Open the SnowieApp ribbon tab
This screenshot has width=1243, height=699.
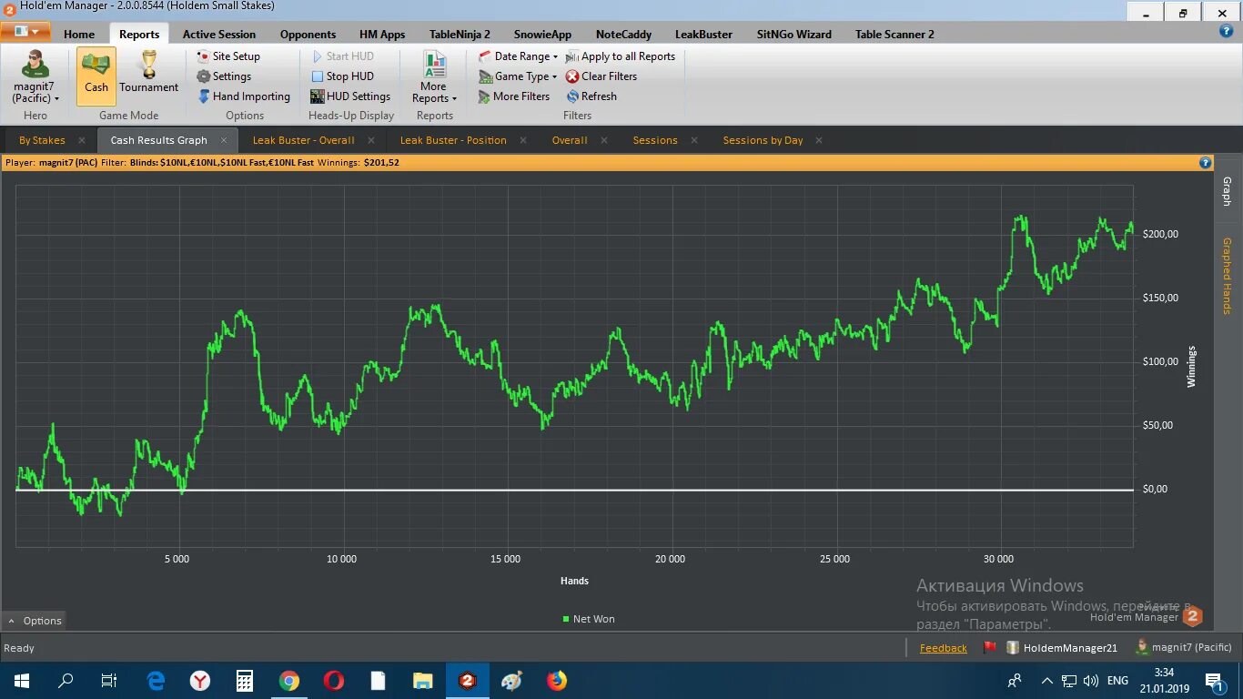click(542, 35)
